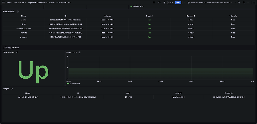Go to Dashboards breadcrumb
The height and width of the screenshot is (124, 257).
click(x=19, y=3)
